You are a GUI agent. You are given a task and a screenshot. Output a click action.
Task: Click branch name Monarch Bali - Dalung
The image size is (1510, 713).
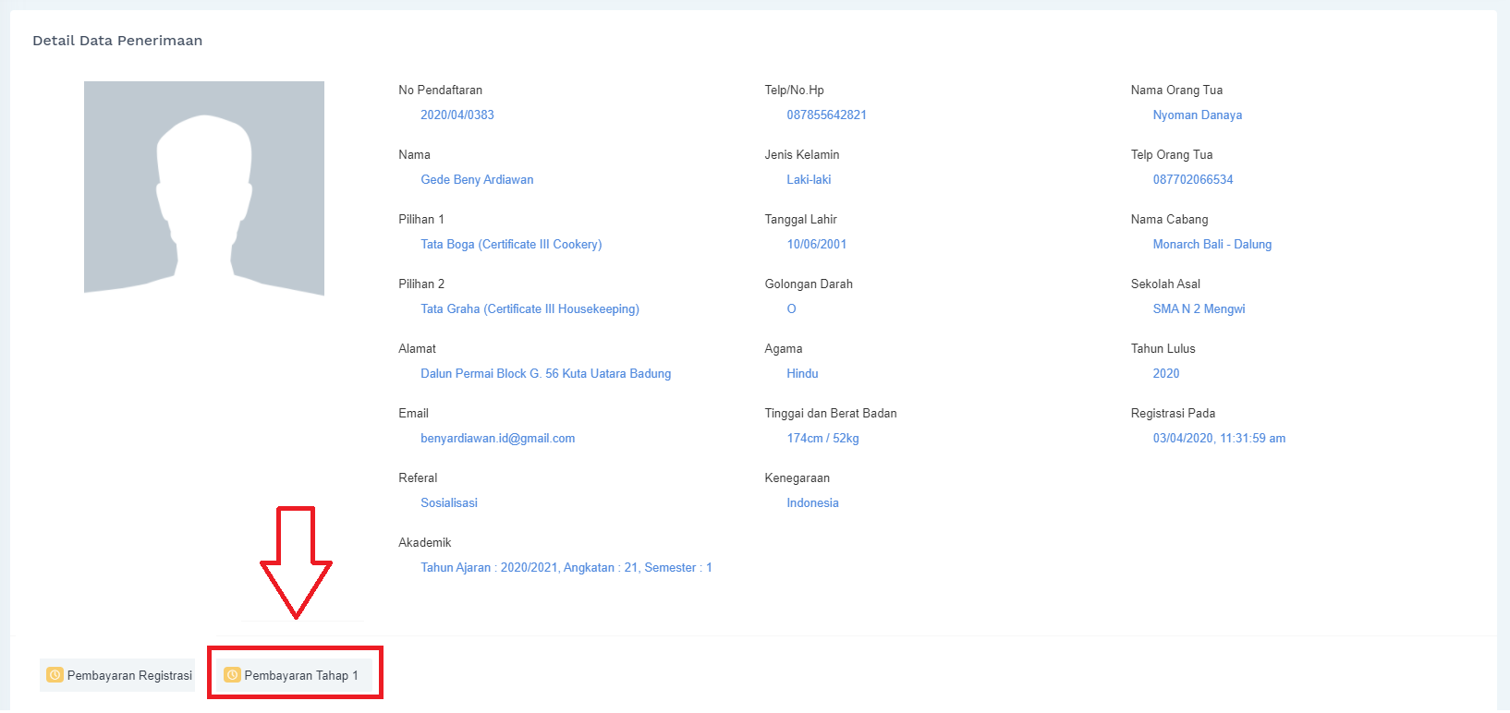pos(1212,245)
